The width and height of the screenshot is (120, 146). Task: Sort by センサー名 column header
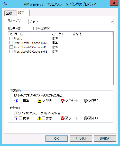[29, 34]
